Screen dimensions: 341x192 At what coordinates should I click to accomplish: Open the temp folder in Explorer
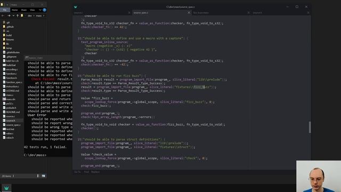click(x=9, y=48)
